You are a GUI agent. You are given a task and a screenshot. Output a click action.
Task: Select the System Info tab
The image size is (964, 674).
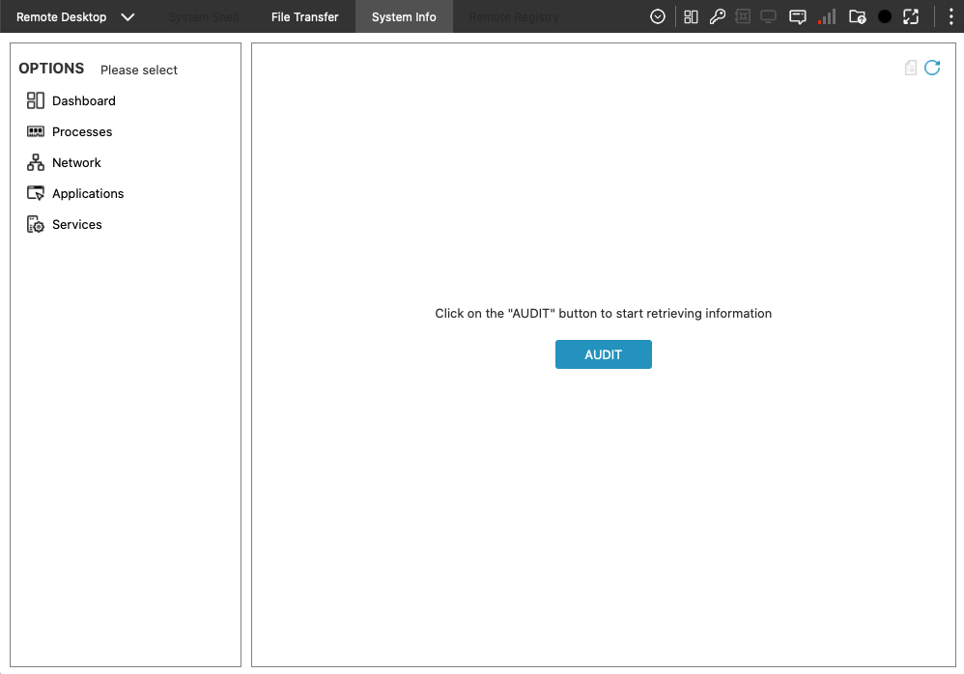404,17
